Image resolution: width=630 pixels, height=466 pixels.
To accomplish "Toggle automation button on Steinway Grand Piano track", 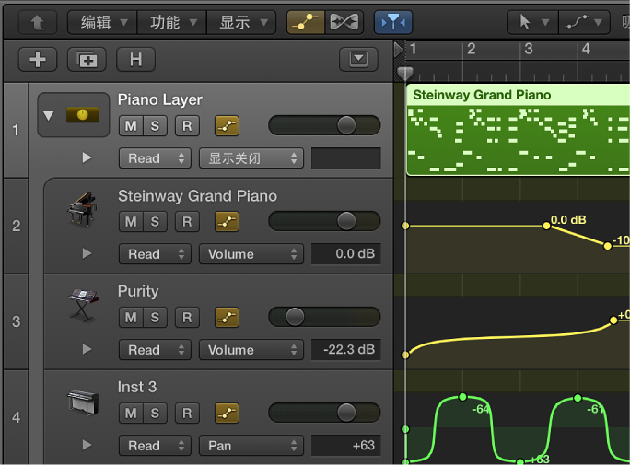I will pos(227,222).
